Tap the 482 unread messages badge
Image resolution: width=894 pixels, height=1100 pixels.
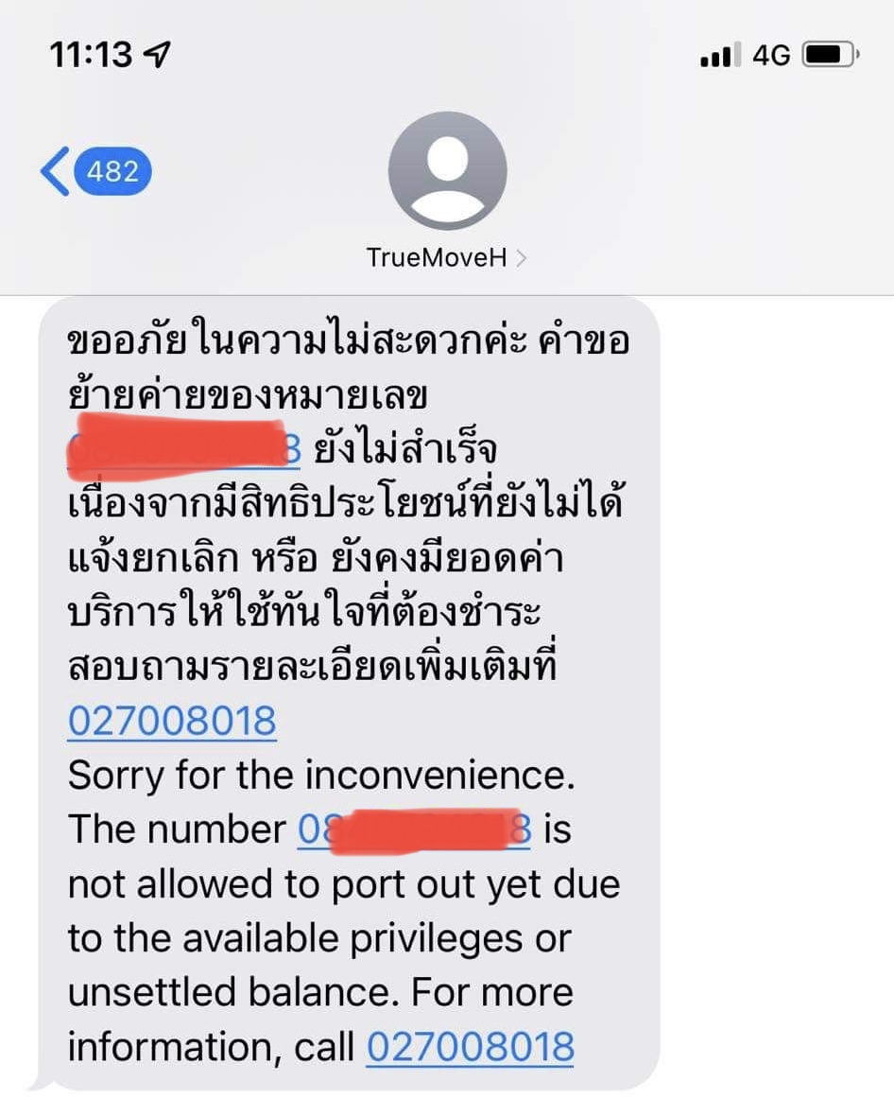tap(112, 171)
